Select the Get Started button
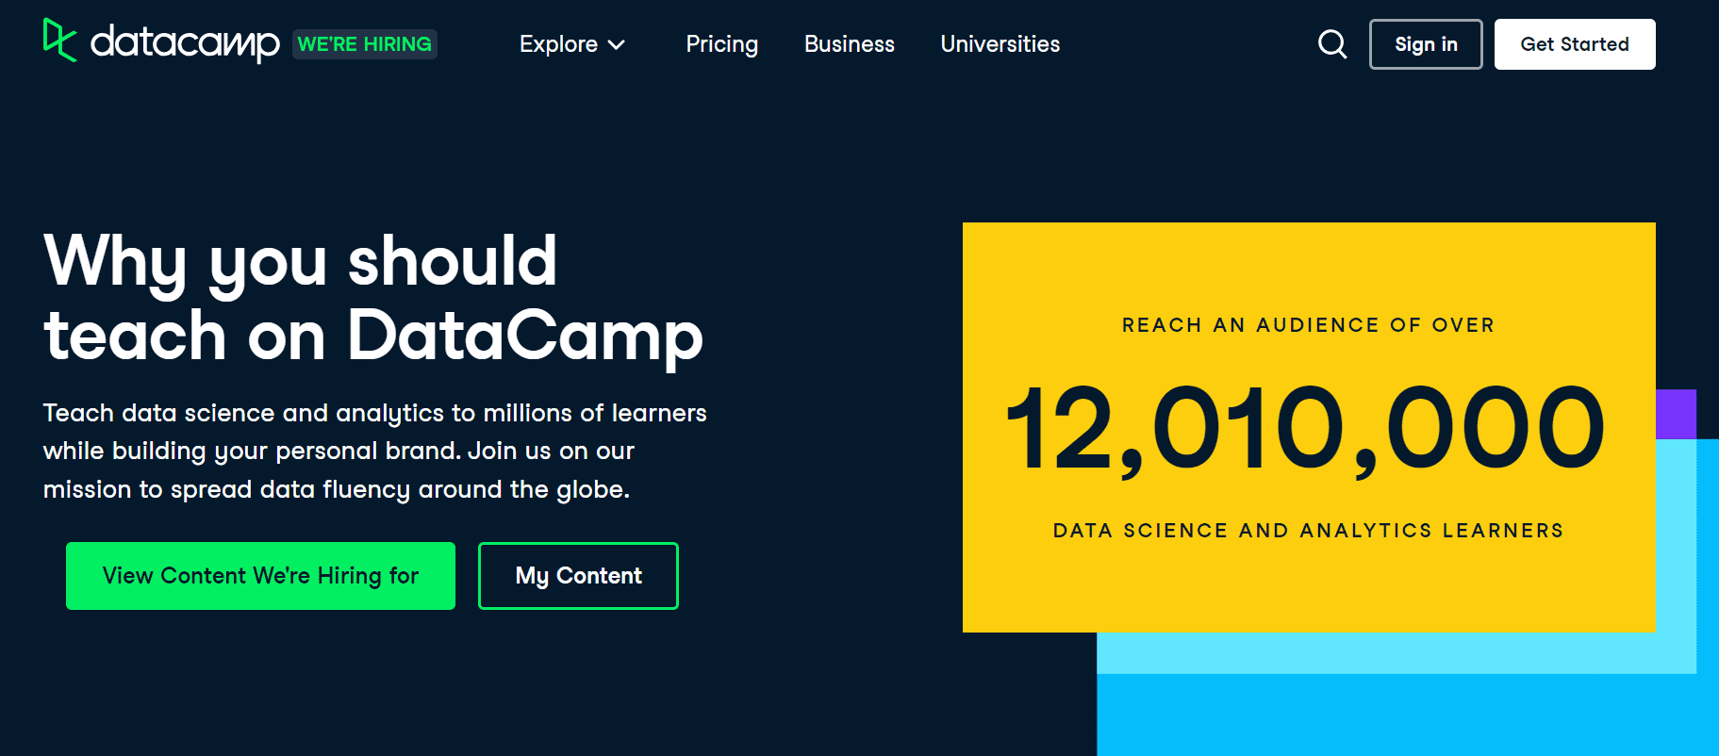The image size is (1719, 756). coord(1575,44)
